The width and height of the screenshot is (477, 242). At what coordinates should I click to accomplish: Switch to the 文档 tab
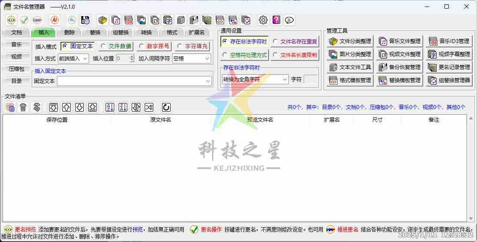coord(17,33)
